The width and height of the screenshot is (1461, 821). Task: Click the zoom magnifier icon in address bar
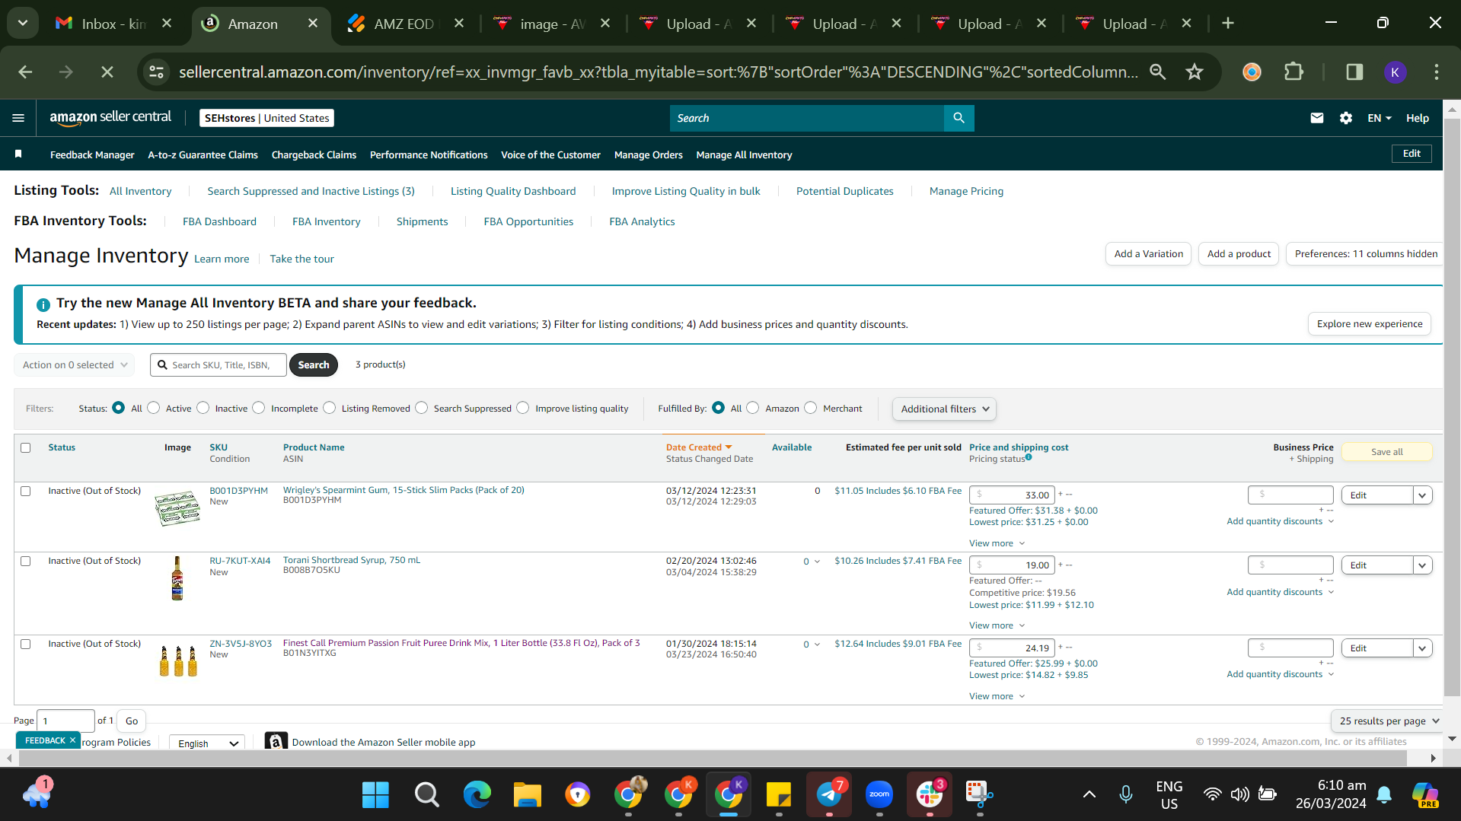[x=1157, y=72]
